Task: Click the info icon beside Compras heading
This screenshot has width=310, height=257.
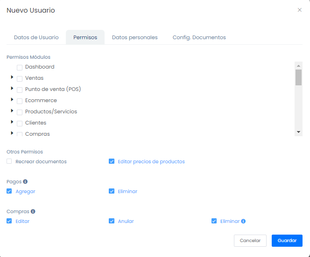Action: [x=33, y=211]
